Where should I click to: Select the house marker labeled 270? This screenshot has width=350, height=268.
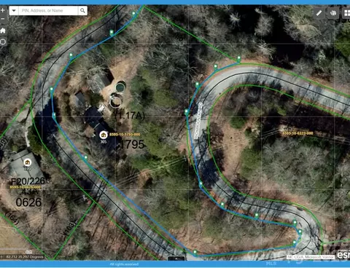click(x=28, y=162)
